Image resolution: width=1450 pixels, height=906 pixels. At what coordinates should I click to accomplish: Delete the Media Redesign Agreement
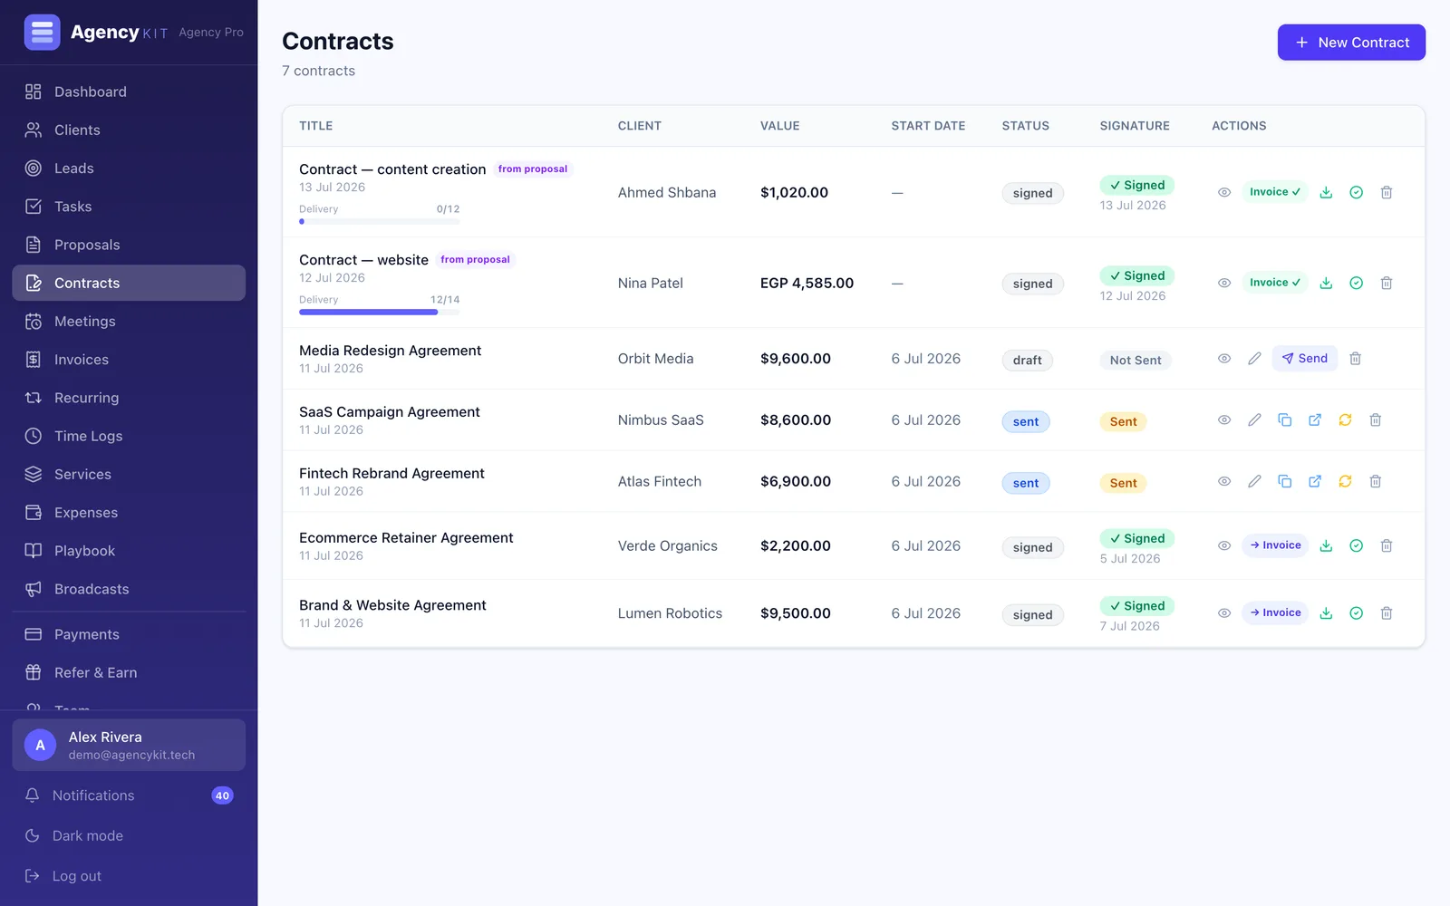click(1355, 359)
